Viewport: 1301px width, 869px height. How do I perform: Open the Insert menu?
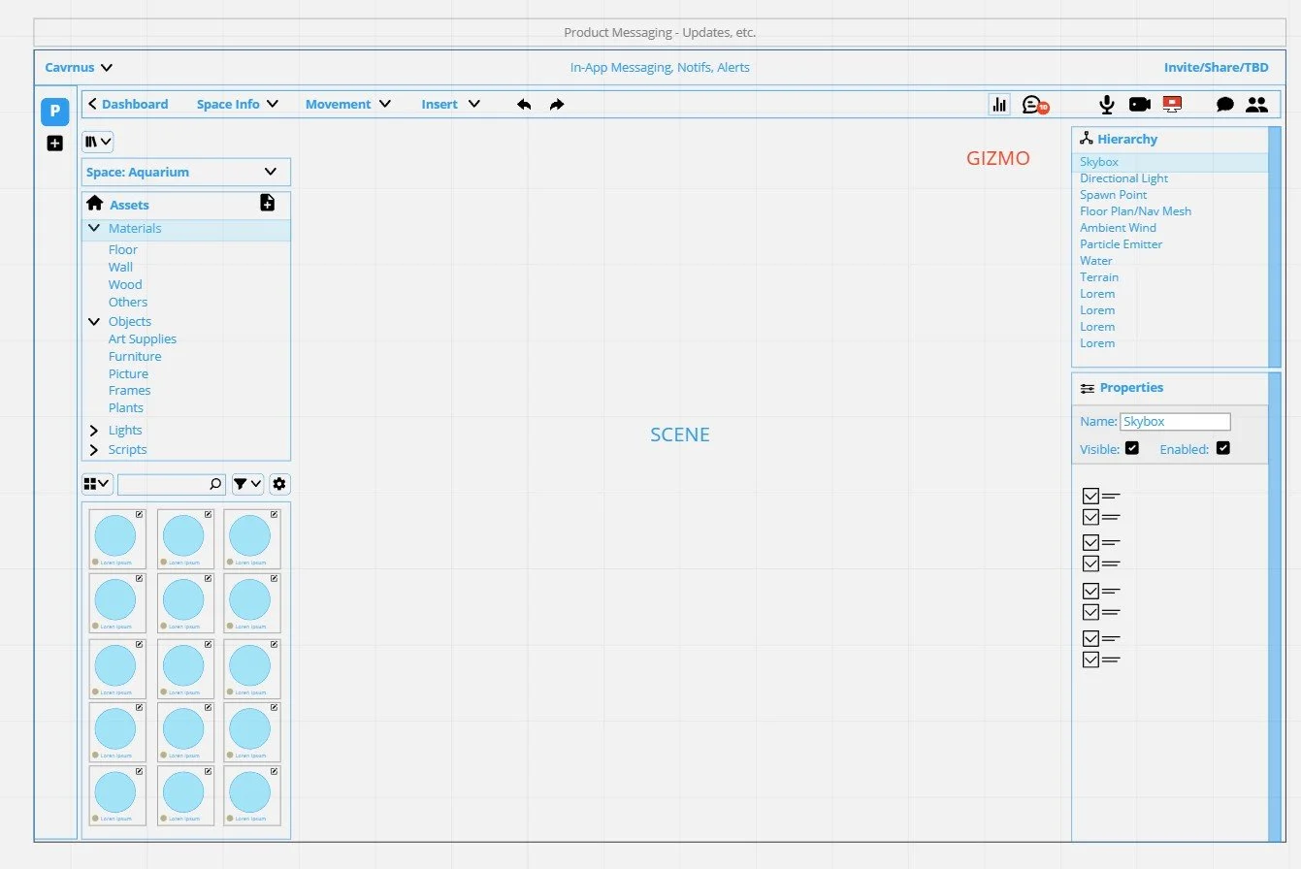[x=451, y=104]
